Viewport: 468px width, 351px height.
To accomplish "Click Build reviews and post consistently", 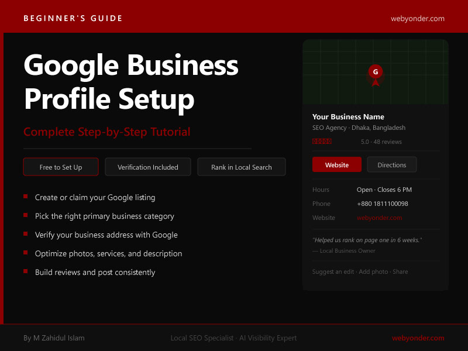I will coord(95,273).
